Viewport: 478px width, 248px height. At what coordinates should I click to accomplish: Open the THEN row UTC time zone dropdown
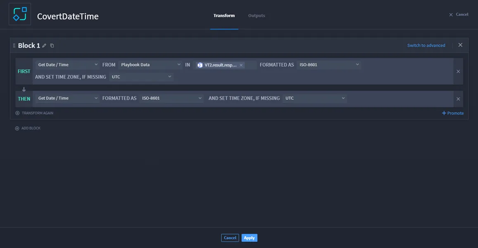314,98
